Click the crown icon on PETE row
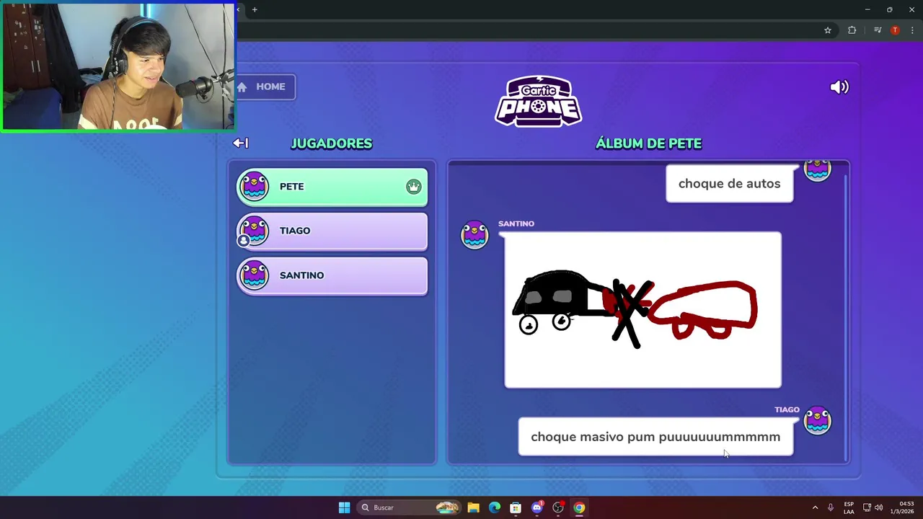Screen dimensions: 923x519 (413, 187)
